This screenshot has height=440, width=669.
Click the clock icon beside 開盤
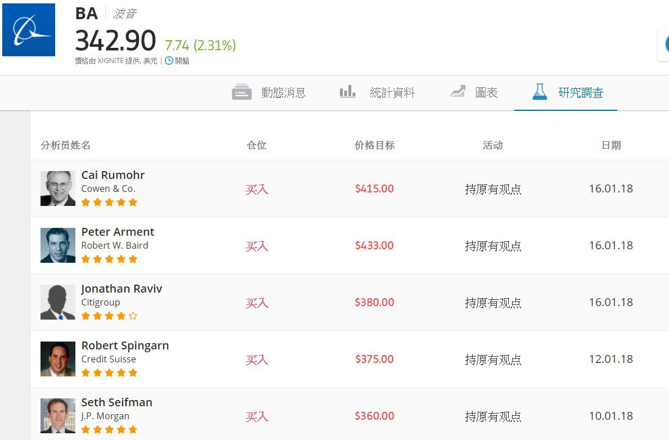pos(169,61)
